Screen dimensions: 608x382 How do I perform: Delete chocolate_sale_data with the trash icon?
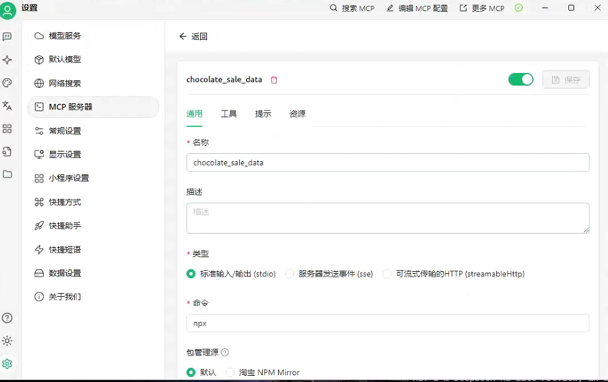click(x=274, y=80)
